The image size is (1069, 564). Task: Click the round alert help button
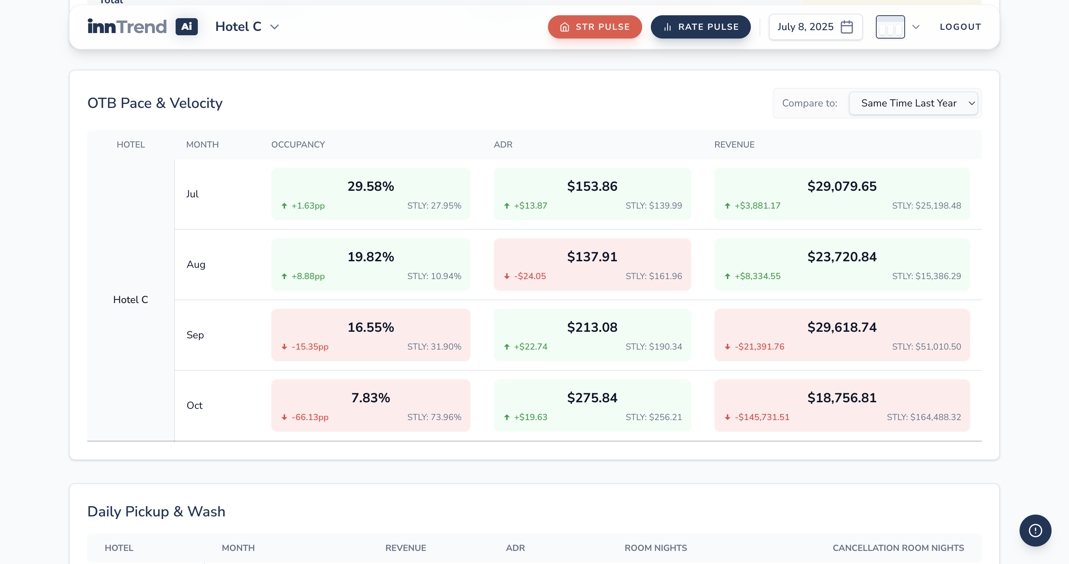pyautogui.click(x=1035, y=531)
